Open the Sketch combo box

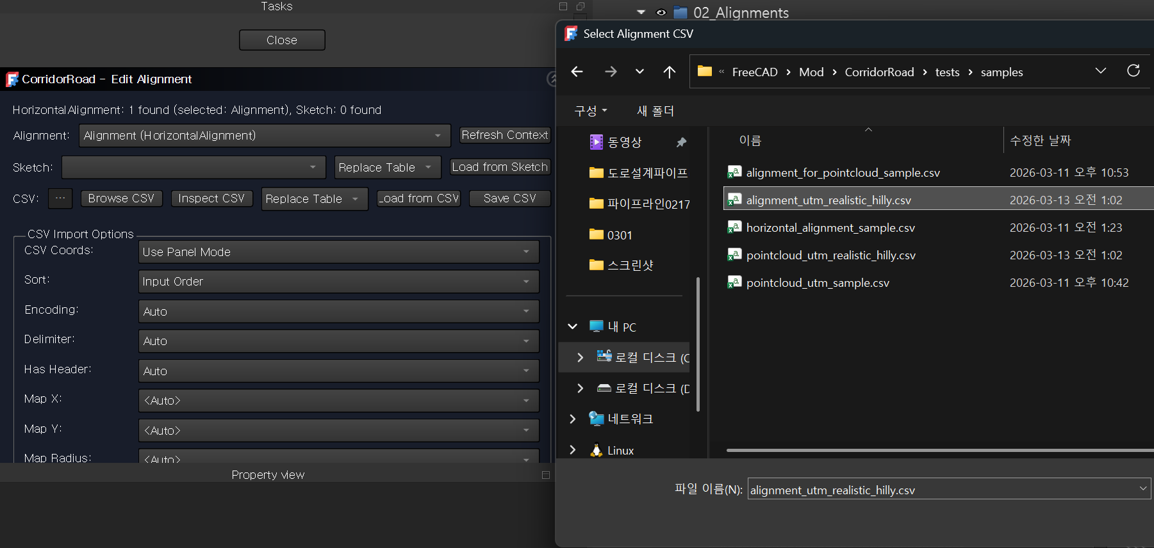pos(194,168)
